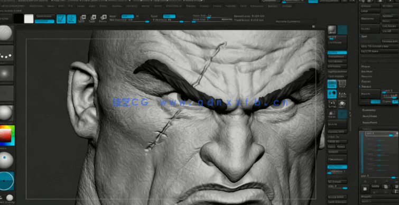Click the teal square icon at mid right shelf
This screenshot has width=399, height=205.
[342, 114]
